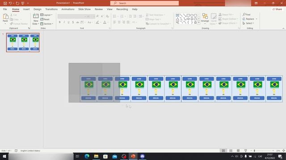Select the Oval shape in gallery

(192, 15)
